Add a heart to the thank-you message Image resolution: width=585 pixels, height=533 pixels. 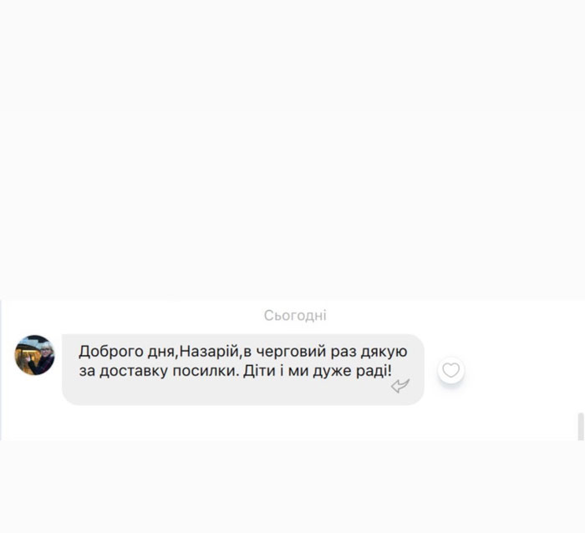pyautogui.click(x=450, y=370)
